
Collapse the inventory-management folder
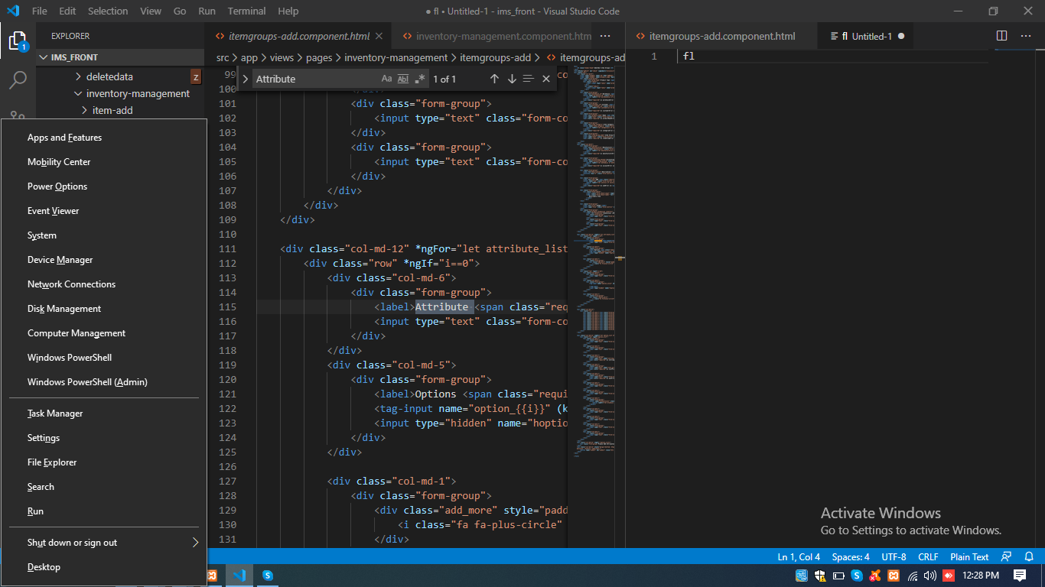tap(138, 93)
